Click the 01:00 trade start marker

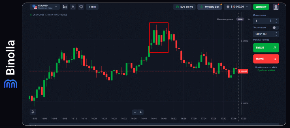(x=240, y=19)
